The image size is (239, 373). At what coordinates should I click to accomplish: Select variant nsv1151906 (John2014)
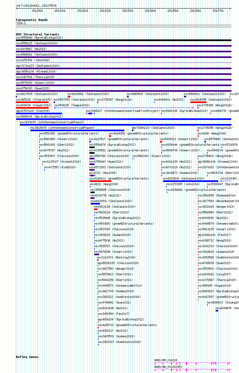(x=33, y=60)
